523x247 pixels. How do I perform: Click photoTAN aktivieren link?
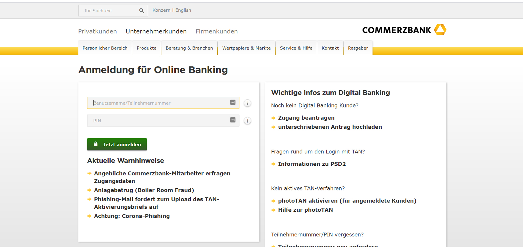(347, 201)
